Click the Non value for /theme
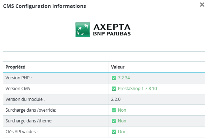209x140 pixels. 122,121
